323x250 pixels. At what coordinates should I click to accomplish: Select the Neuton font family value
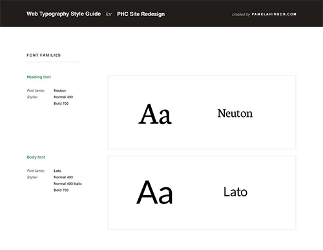pyautogui.click(x=59, y=90)
